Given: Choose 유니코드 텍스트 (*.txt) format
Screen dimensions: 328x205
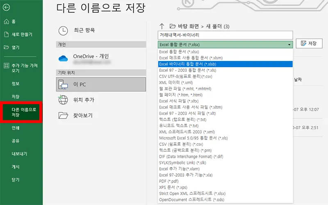Looking at the screenshot, I should [225, 126].
